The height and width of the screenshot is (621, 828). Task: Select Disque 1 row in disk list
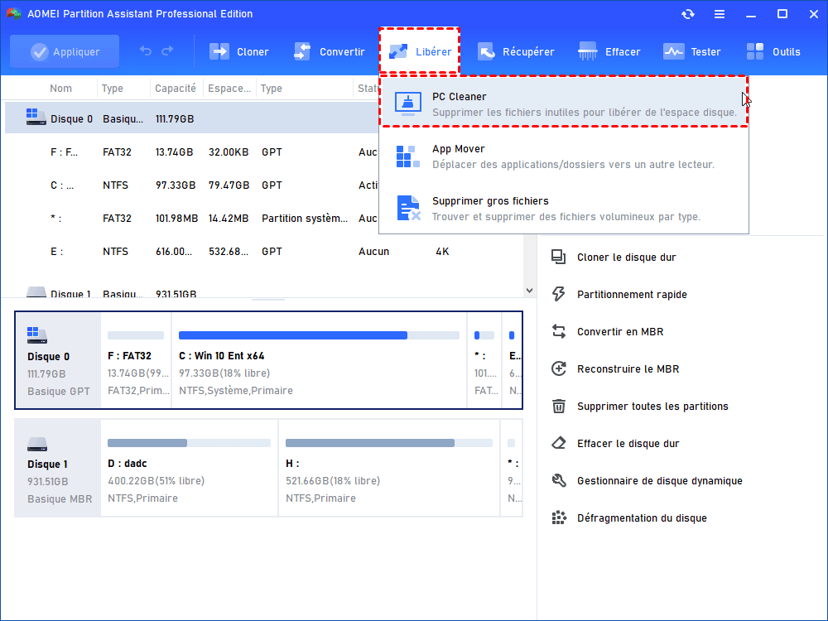pos(264,292)
